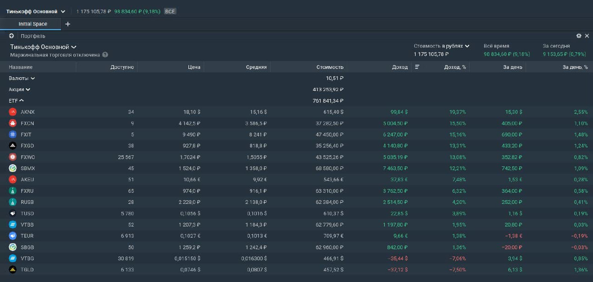Click the FXGD fund logo icon
593x282 pixels.
(12, 146)
